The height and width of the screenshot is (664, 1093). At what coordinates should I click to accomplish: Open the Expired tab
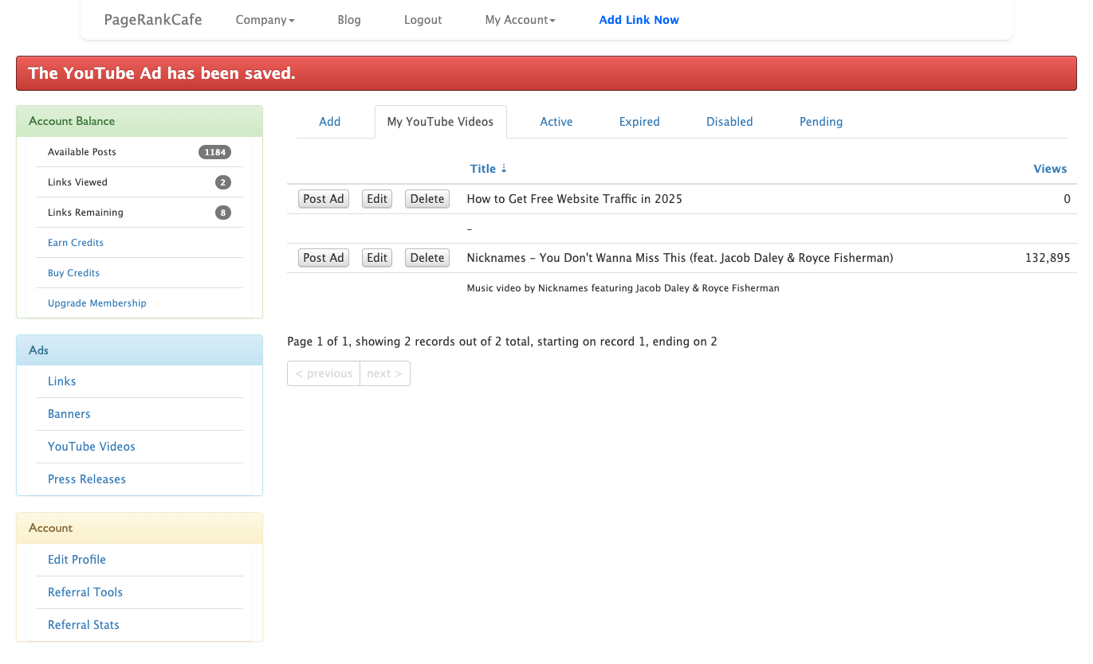tap(639, 122)
